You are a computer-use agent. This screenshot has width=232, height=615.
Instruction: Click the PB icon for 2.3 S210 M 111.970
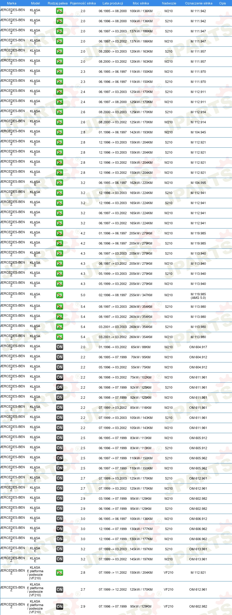click(x=60, y=82)
